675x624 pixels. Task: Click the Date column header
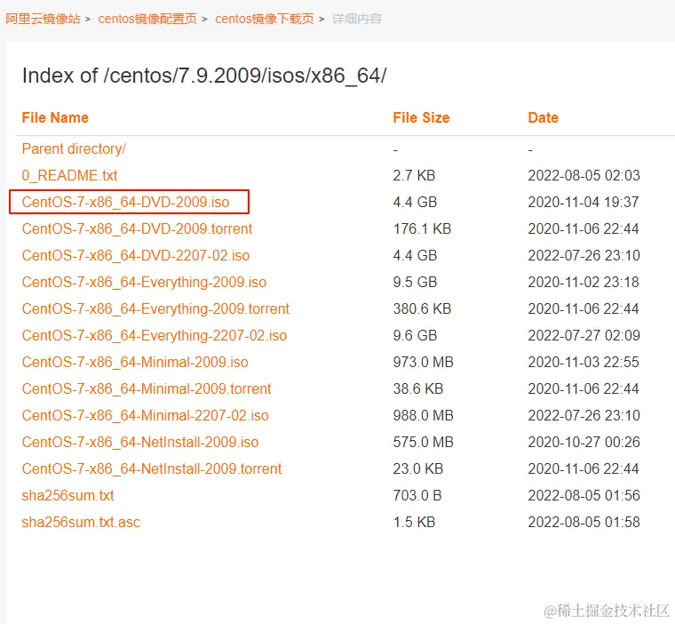click(x=543, y=117)
